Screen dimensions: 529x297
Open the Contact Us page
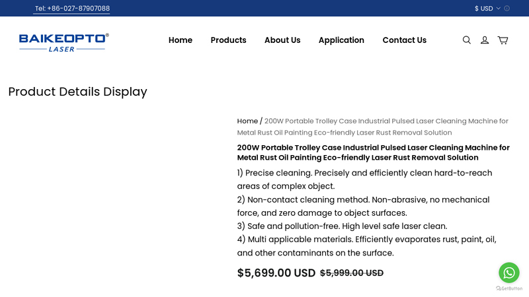tap(404, 40)
